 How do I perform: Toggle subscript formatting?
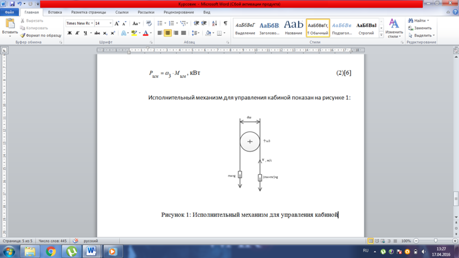(x=105, y=33)
